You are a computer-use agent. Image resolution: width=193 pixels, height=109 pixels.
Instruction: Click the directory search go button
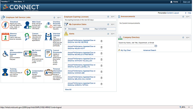pyautogui.click(x=156, y=46)
